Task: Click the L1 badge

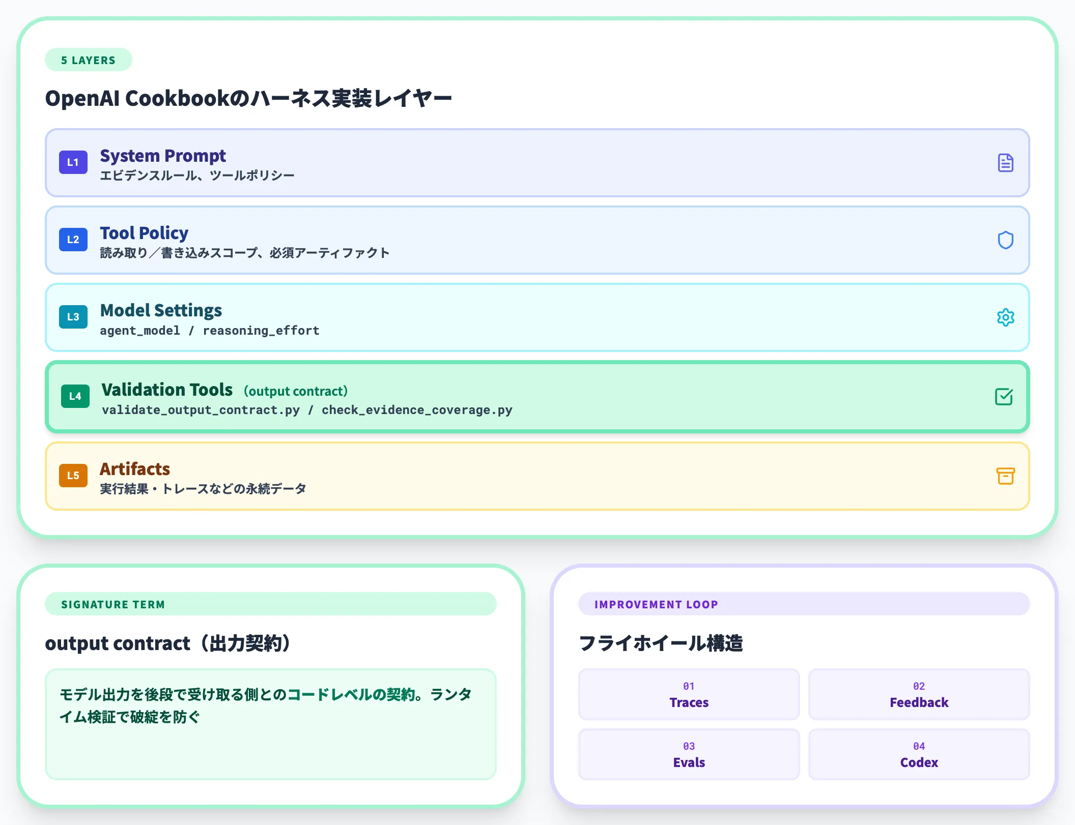Action: (73, 162)
